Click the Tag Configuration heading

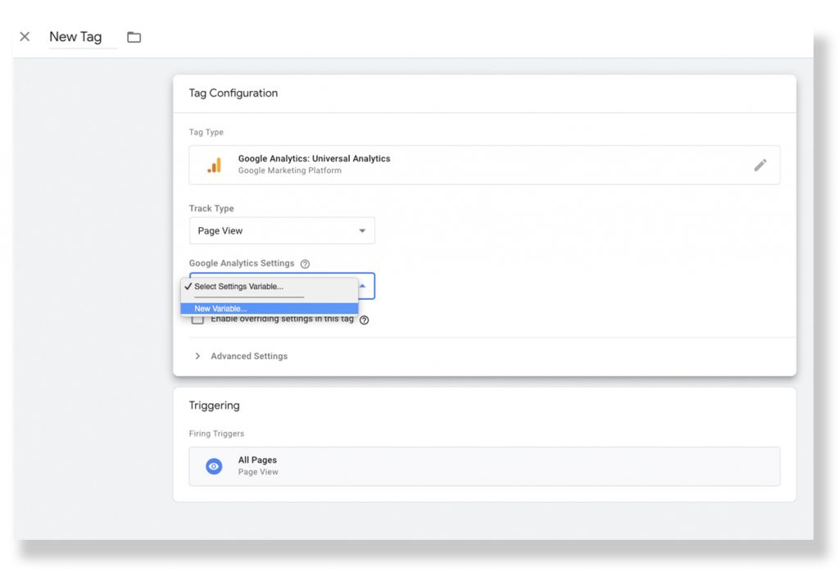234,93
